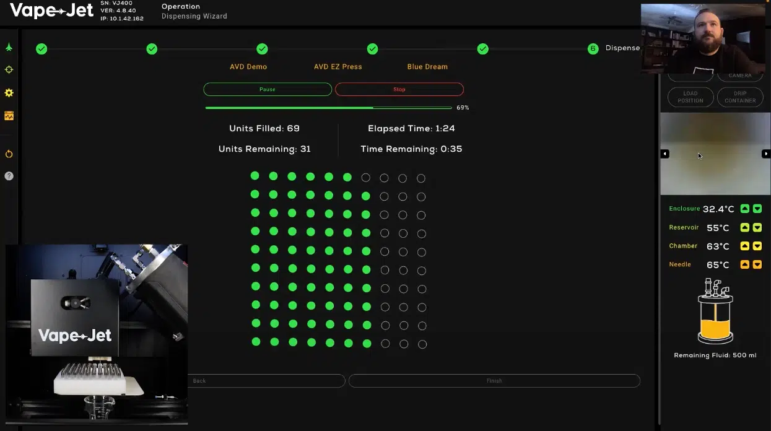Click the Vape-Jet logo in the header
The height and width of the screenshot is (431, 771).
pyautogui.click(x=51, y=11)
